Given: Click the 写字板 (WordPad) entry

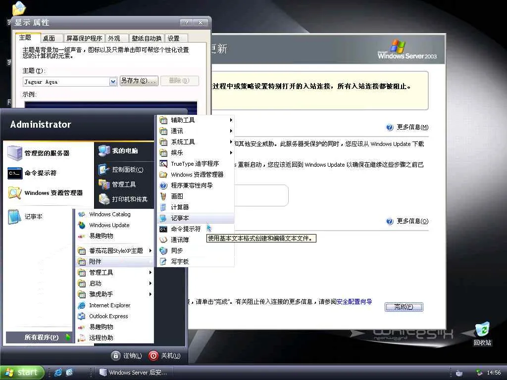Looking at the screenshot, I should pyautogui.click(x=196, y=261).
